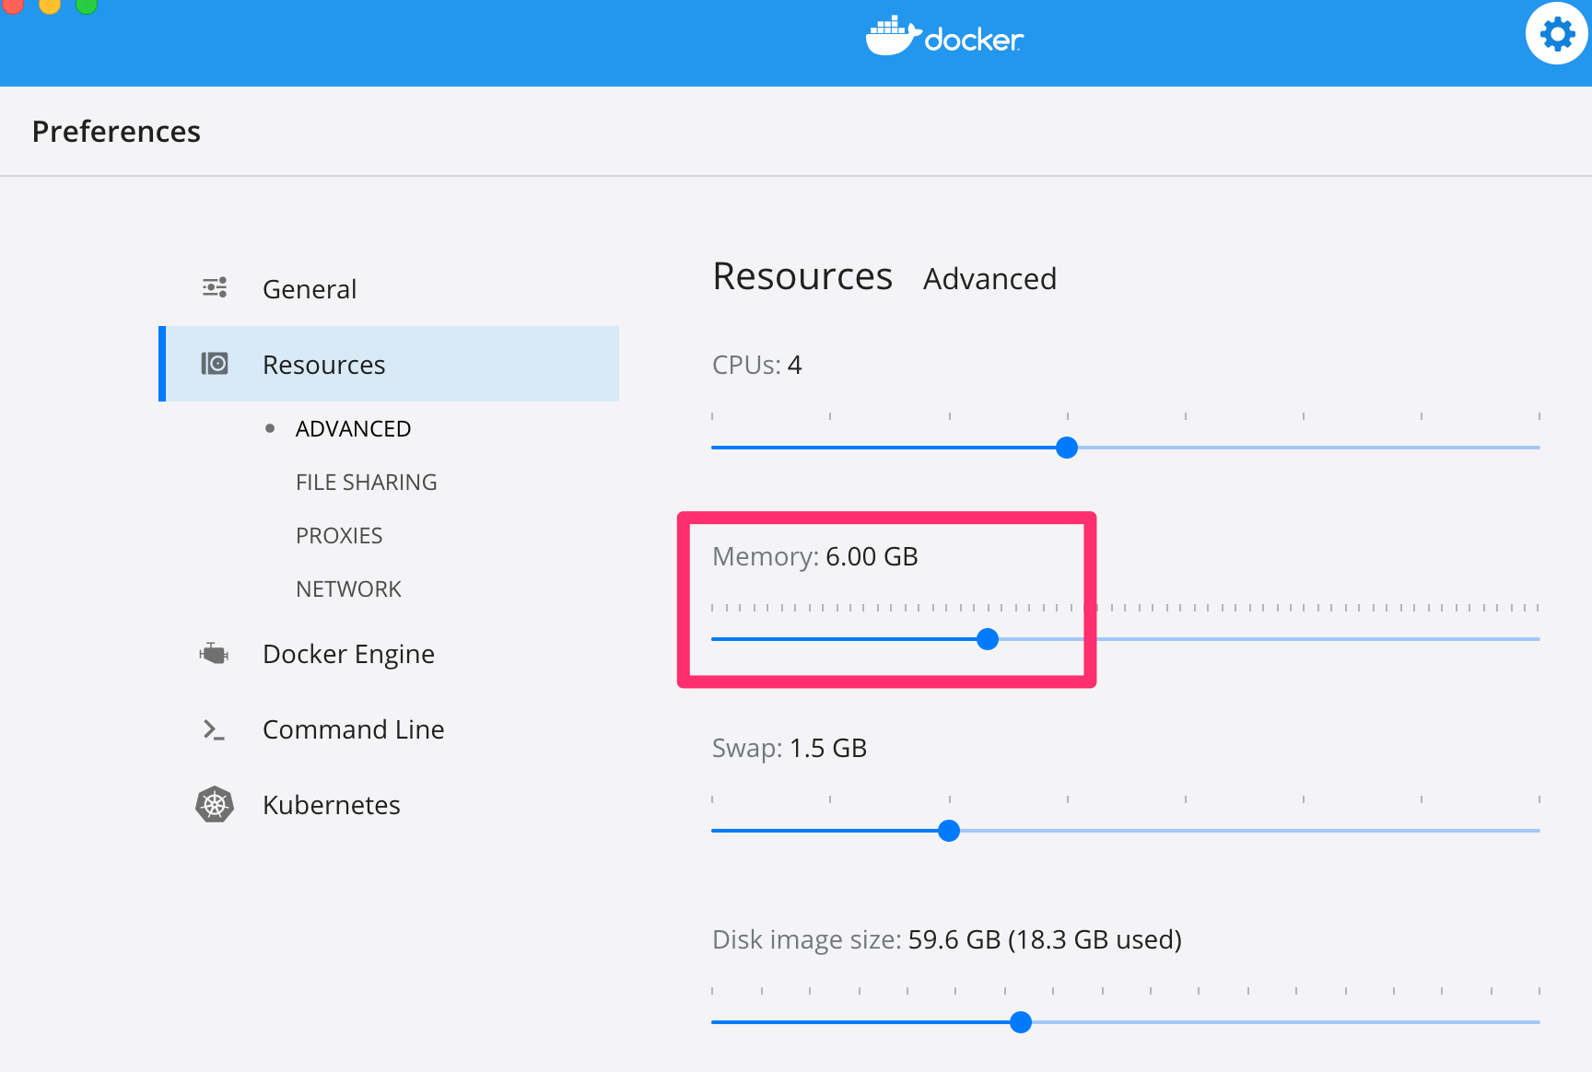Open the settings gear icon
The height and width of the screenshot is (1072, 1592).
click(1557, 35)
